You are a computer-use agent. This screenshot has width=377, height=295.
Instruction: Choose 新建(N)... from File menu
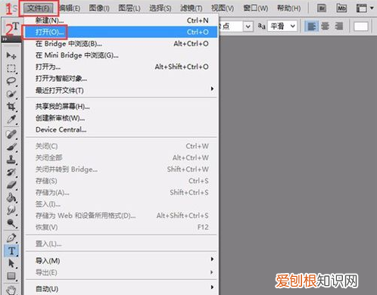click(122, 20)
